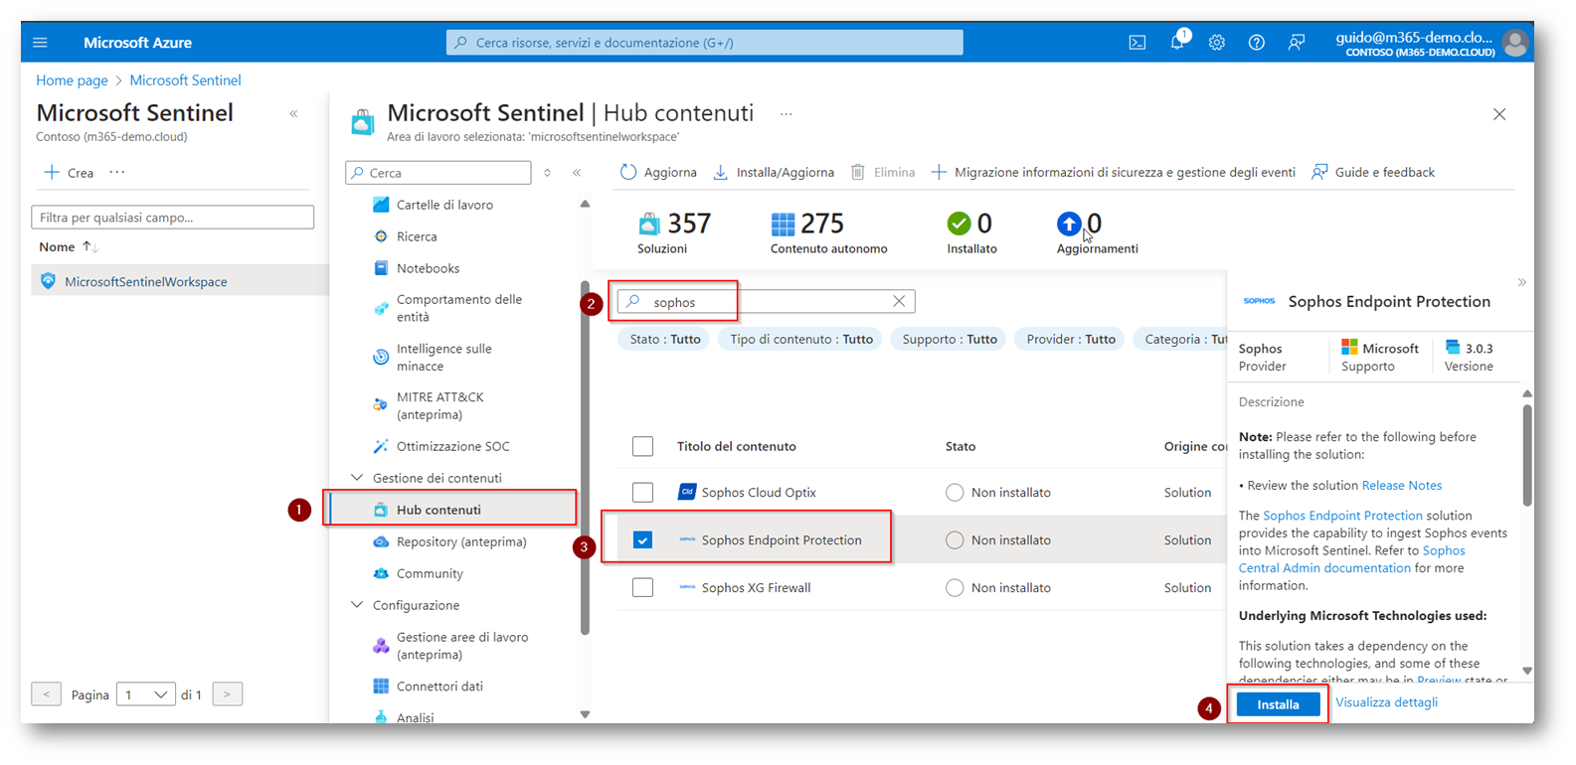Click the Installa button
This screenshot has height=765, width=1576.
pos(1278,704)
